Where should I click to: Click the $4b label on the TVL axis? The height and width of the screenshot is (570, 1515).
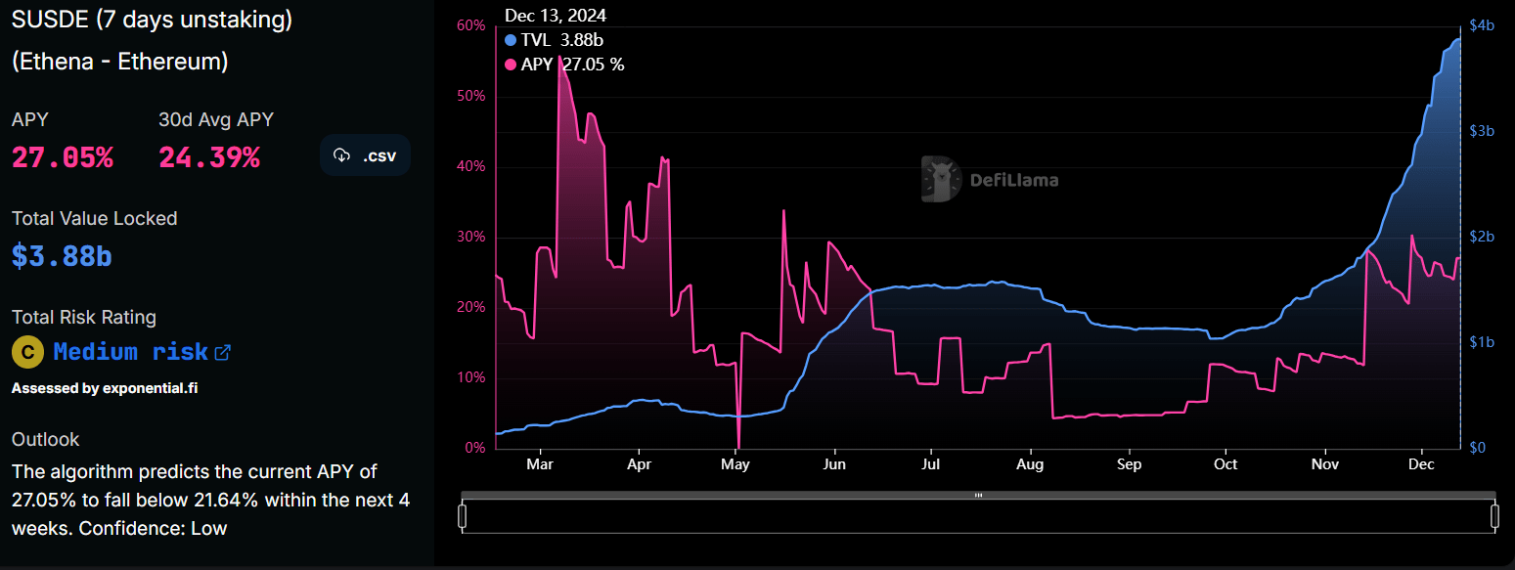click(1483, 25)
